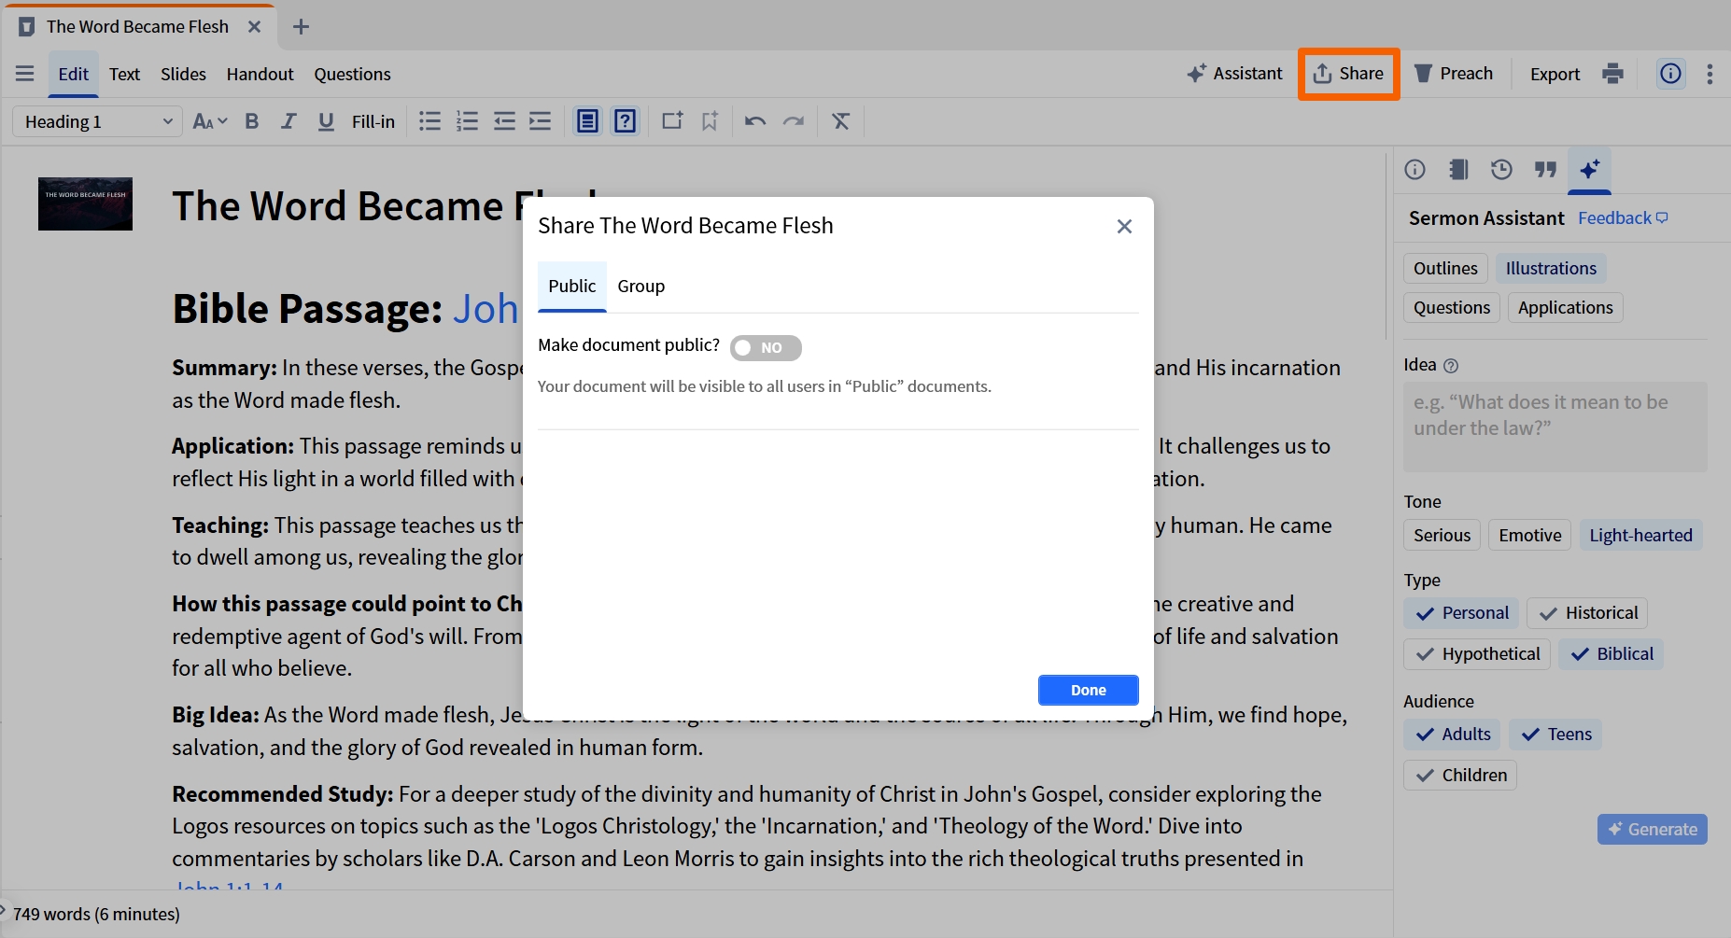The width and height of the screenshot is (1731, 938).
Task: Click the Done button
Action: point(1088,690)
